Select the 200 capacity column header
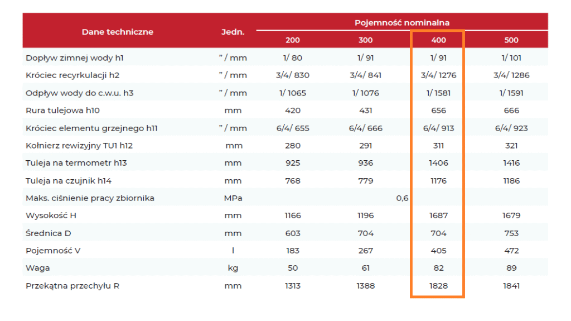 (292, 40)
